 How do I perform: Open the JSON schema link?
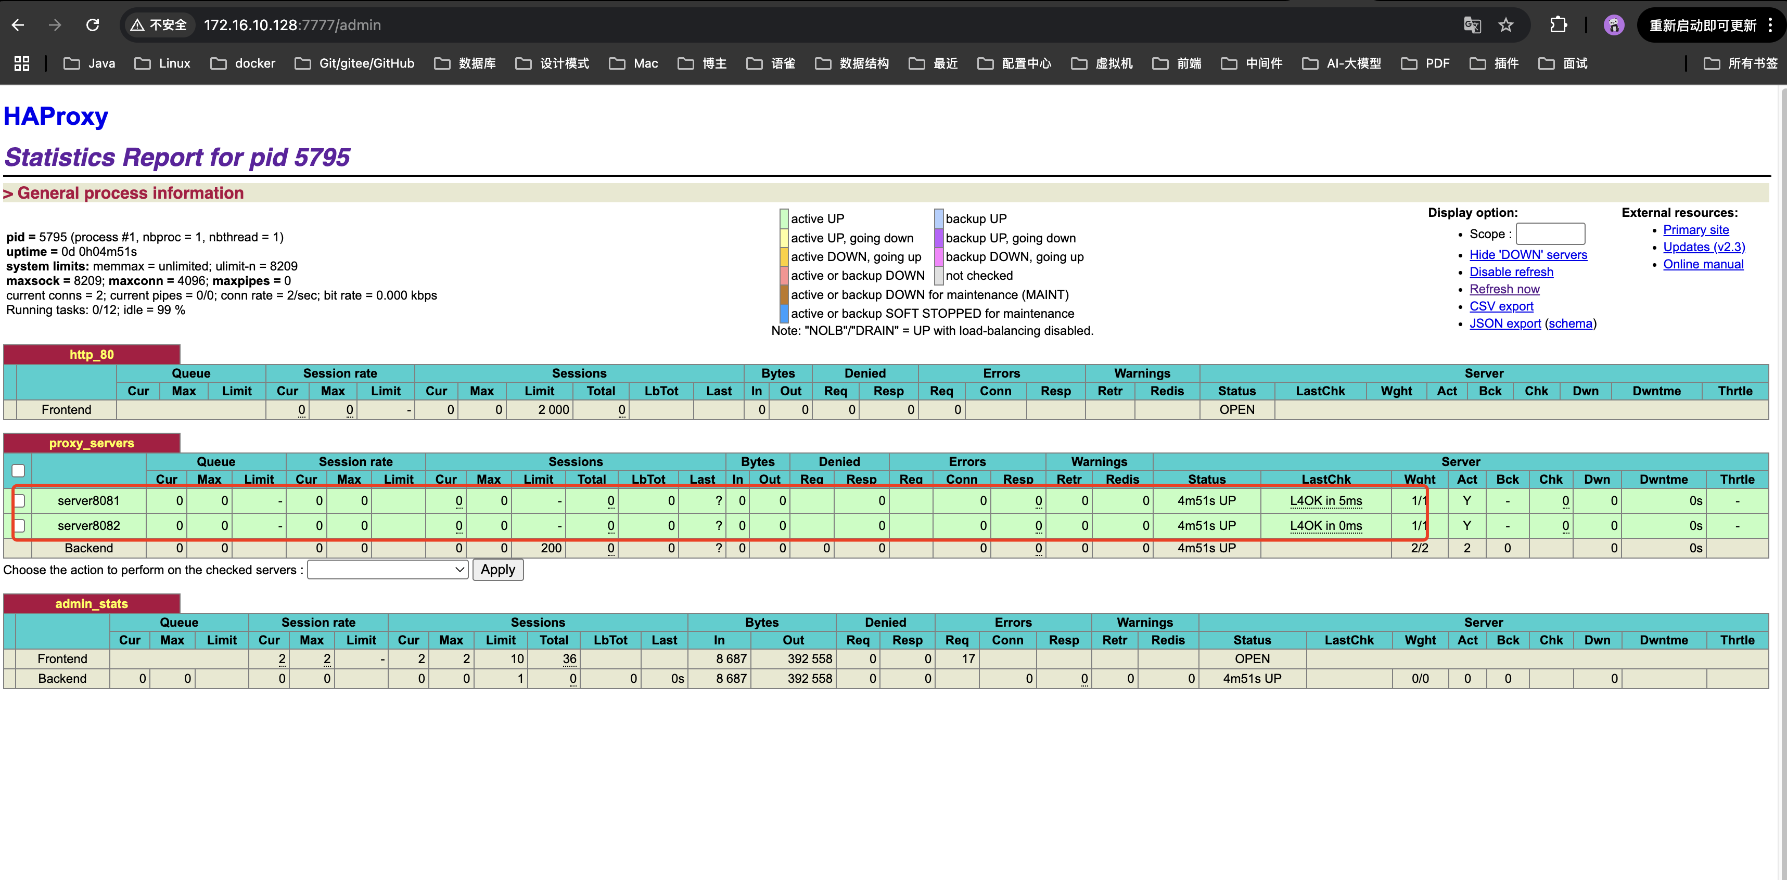(x=1571, y=323)
